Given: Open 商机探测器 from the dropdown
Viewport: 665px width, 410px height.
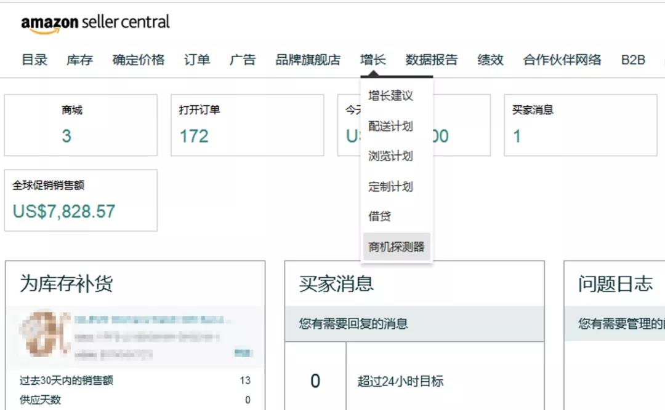Looking at the screenshot, I should (397, 245).
